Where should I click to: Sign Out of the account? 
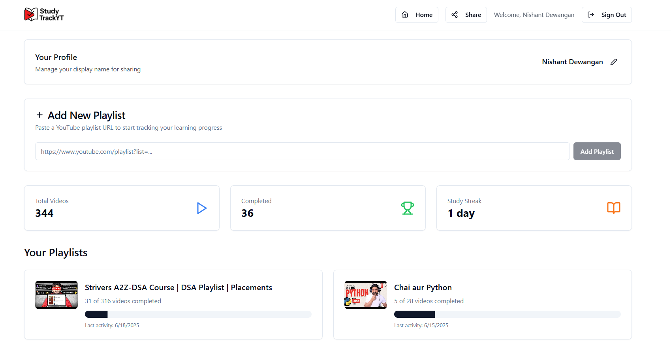click(x=607, y=15)
